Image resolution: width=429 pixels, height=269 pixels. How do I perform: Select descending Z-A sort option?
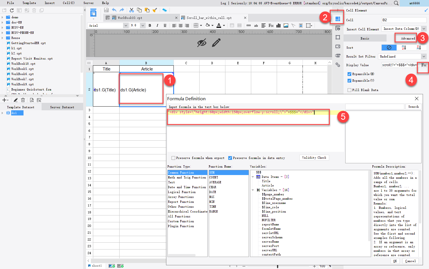pos(419,48)
